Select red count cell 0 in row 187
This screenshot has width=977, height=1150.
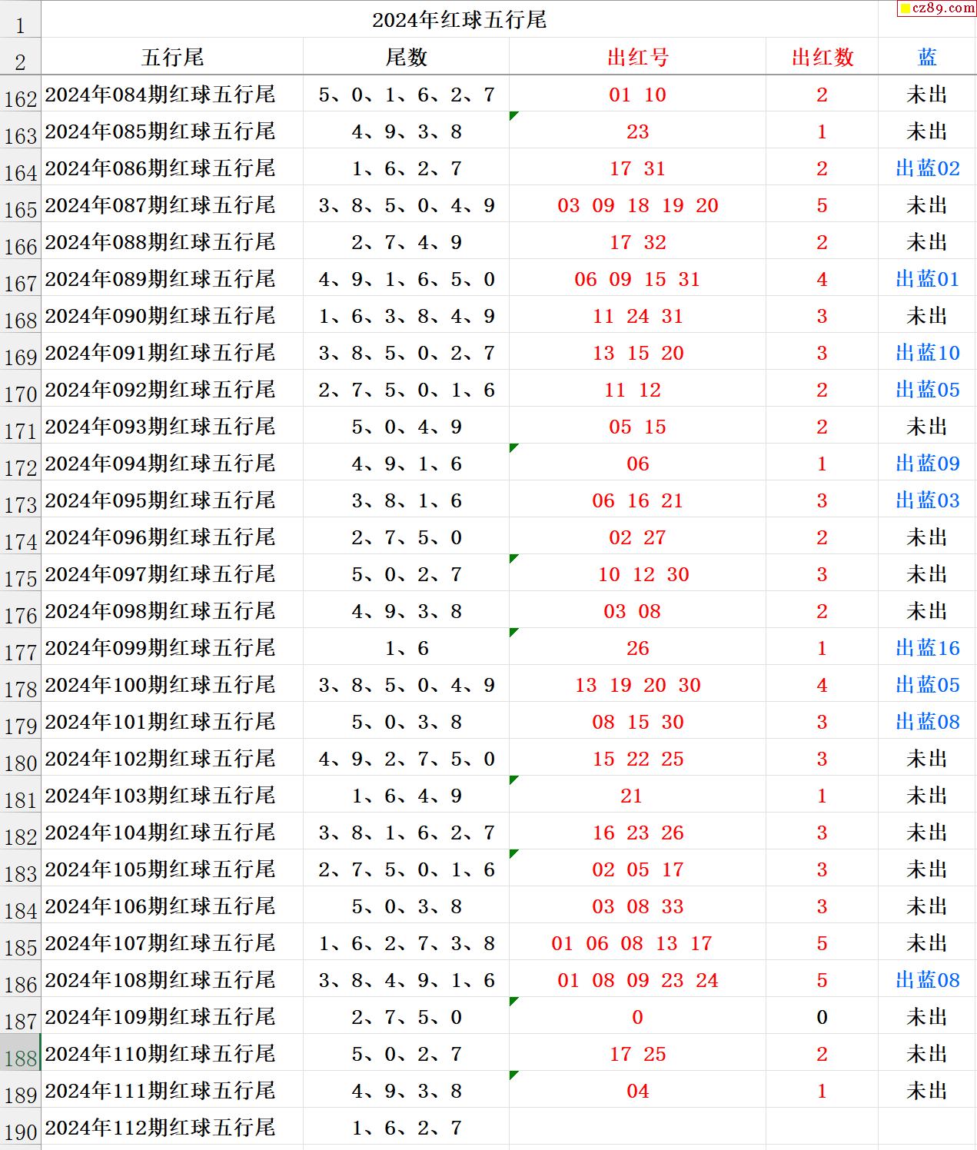click(x=822, y=1016)
